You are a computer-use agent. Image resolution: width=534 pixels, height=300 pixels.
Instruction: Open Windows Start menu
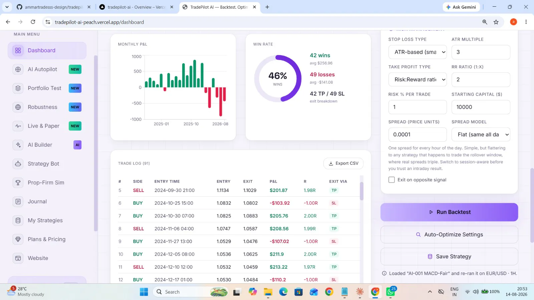click(144, 292)
